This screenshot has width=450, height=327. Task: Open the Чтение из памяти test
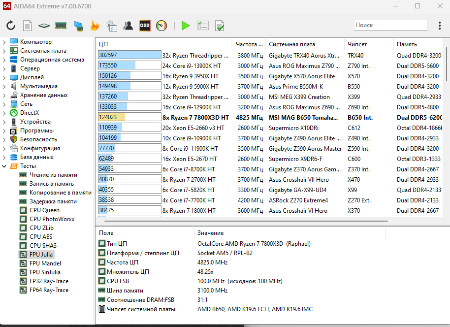(53, 175)
